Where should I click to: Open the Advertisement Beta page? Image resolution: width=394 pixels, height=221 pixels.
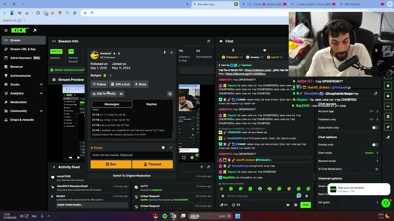[23, 58]
